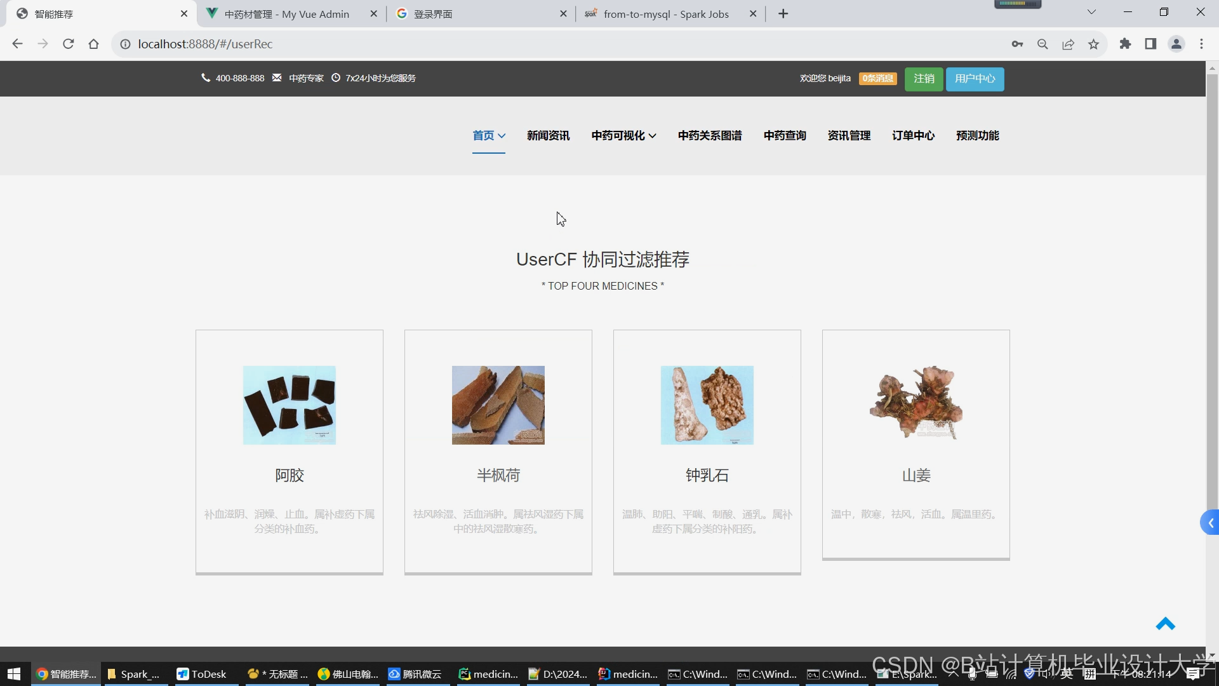The image size is (1219, 686).
Task: Click the green 注销 logout button
Action: (x=924, y=79)
